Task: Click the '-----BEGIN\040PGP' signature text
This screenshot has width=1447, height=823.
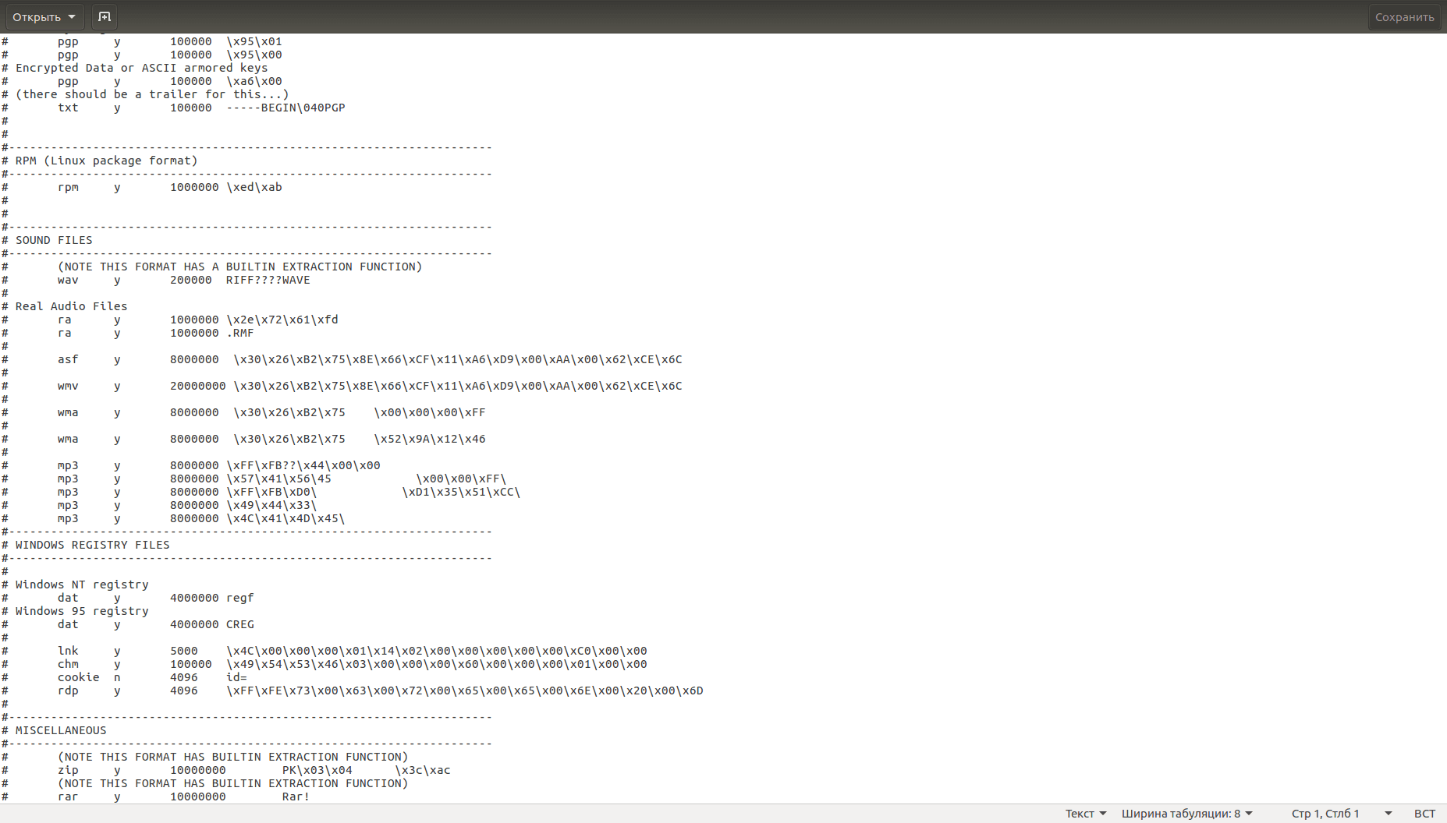Action: (285, 108)
